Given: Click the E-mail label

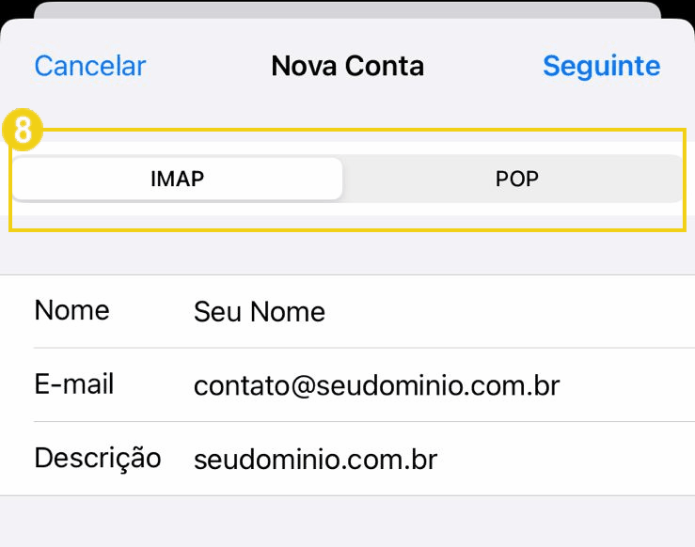Looking at the screenshot, I should (x=73, y=383).
